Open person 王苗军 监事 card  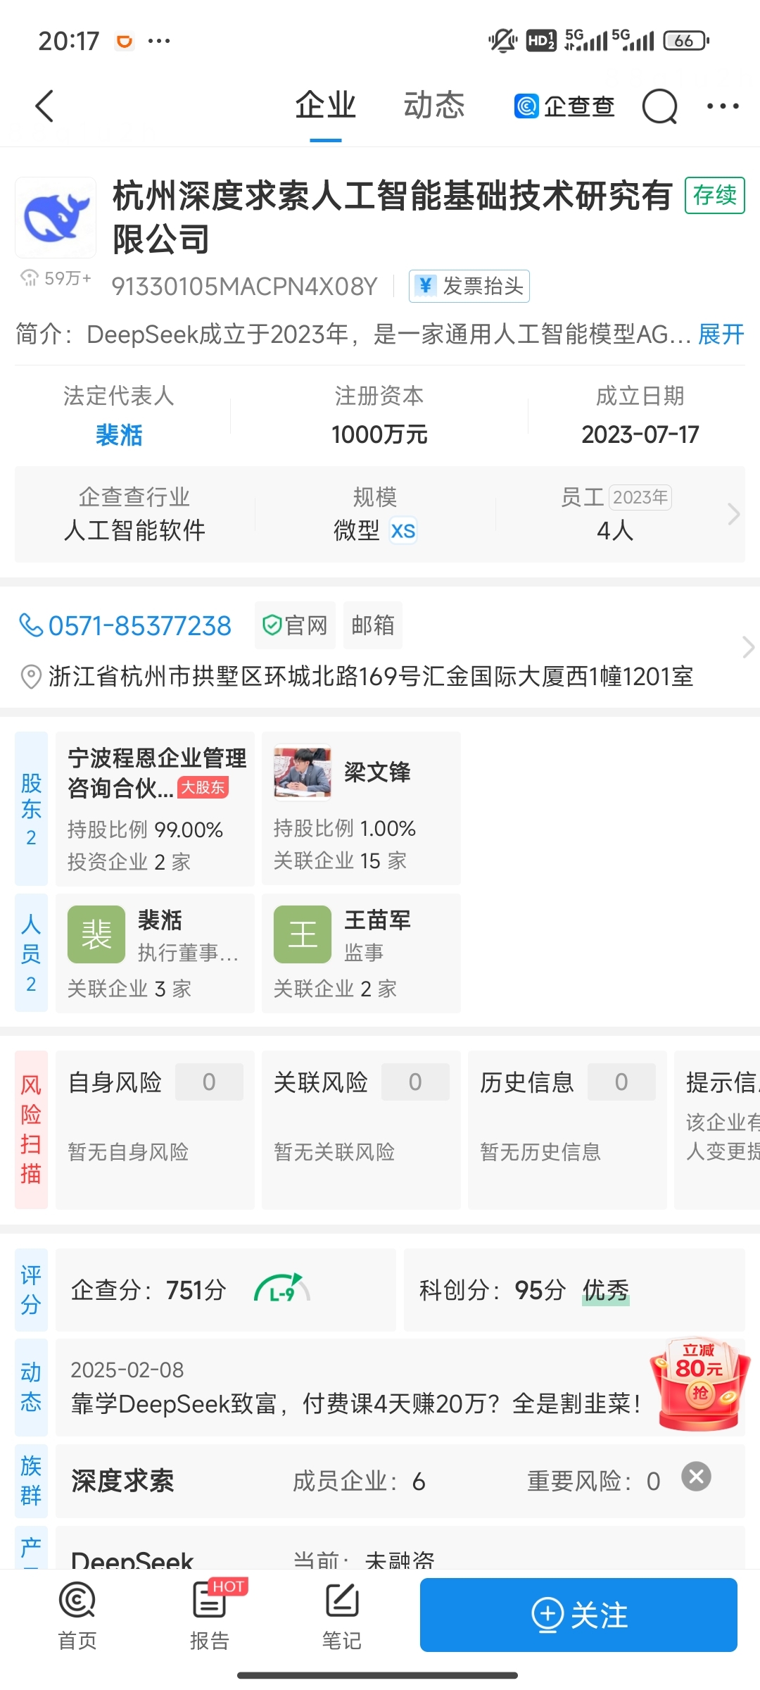pos(361,953)
